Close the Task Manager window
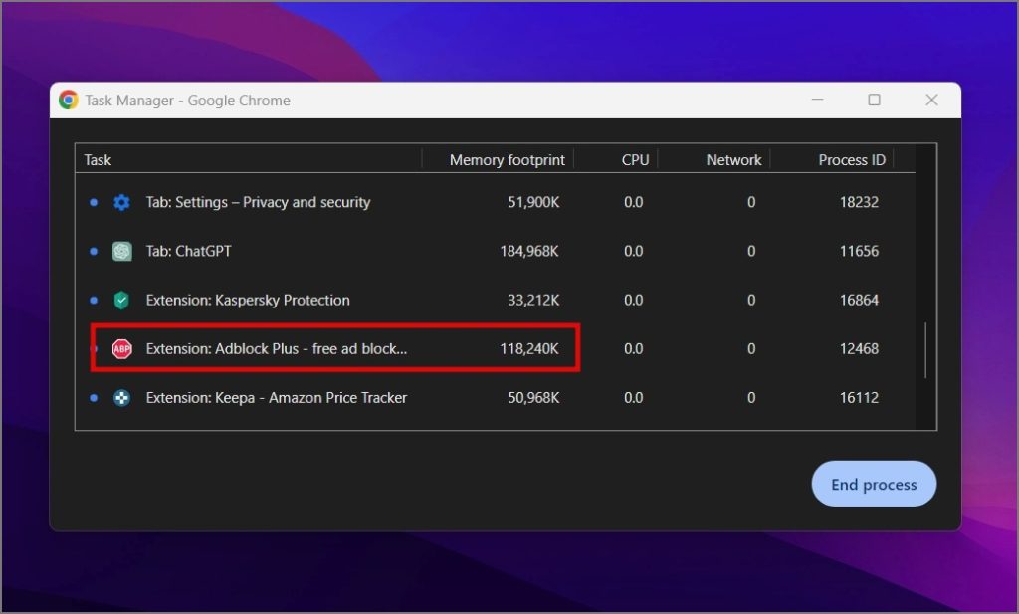Image resolution: width=1019 pixels, height=614 pixels. (931, 100)
